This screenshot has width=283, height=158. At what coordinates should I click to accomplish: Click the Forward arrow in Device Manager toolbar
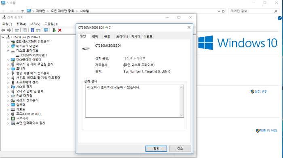click(9, 30)
